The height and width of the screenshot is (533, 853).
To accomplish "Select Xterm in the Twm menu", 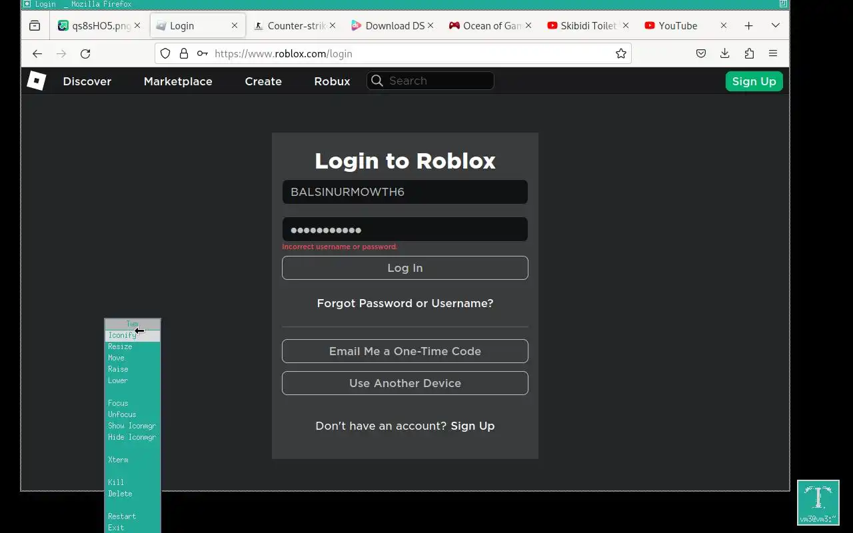I will [x=133, y=460].
